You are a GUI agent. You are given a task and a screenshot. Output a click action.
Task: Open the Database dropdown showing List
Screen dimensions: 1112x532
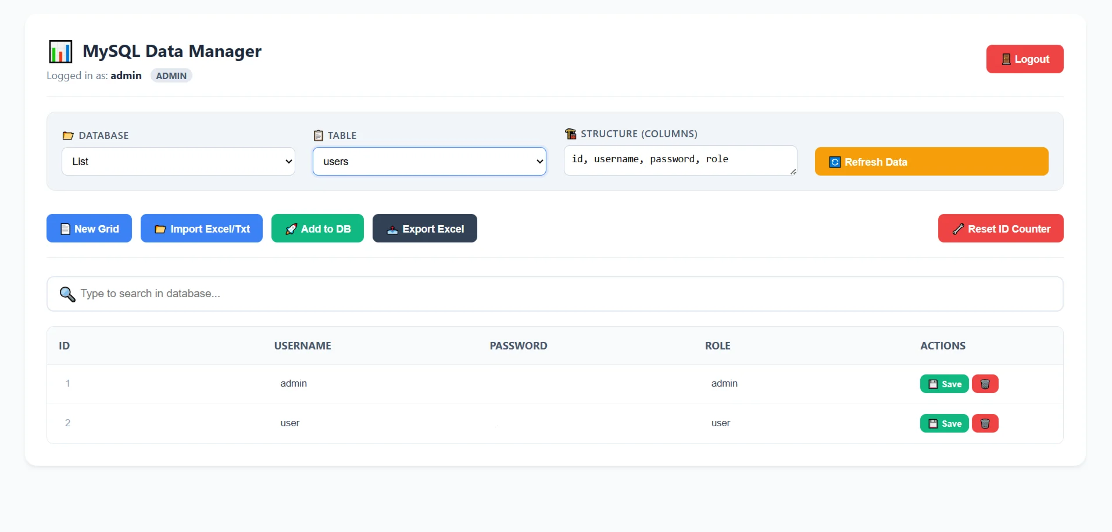tap(178, 162)
